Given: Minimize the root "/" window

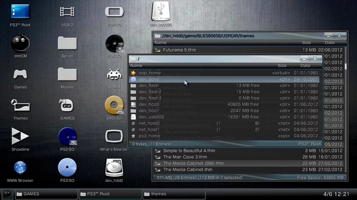Looking at the screenshot, I should (304, 59).
